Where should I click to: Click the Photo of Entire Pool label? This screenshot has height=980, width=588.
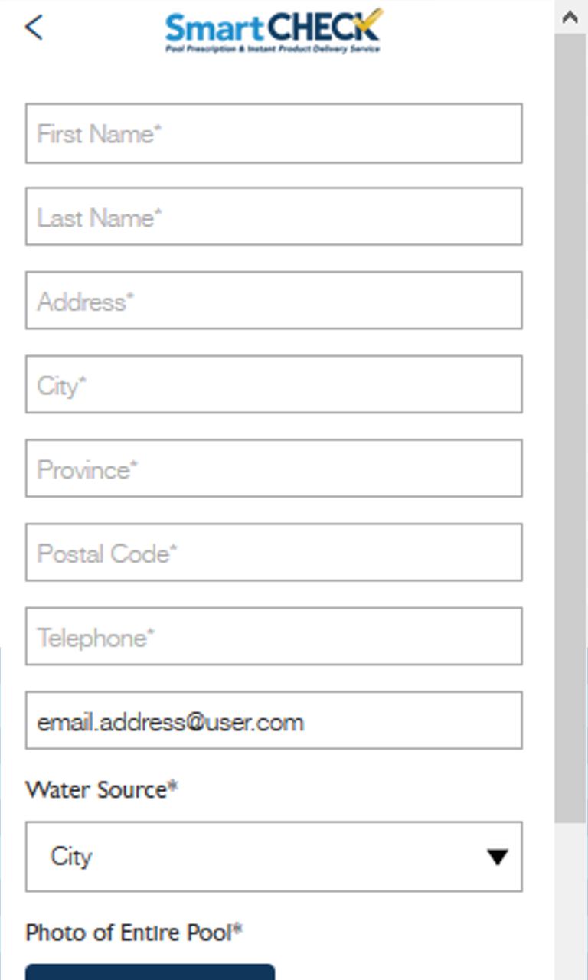tap(133, 932)
